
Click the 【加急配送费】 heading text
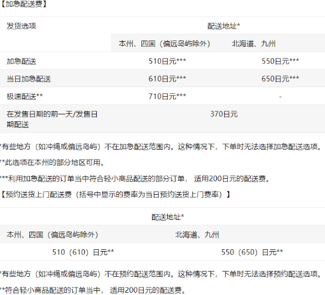point(23,4)
